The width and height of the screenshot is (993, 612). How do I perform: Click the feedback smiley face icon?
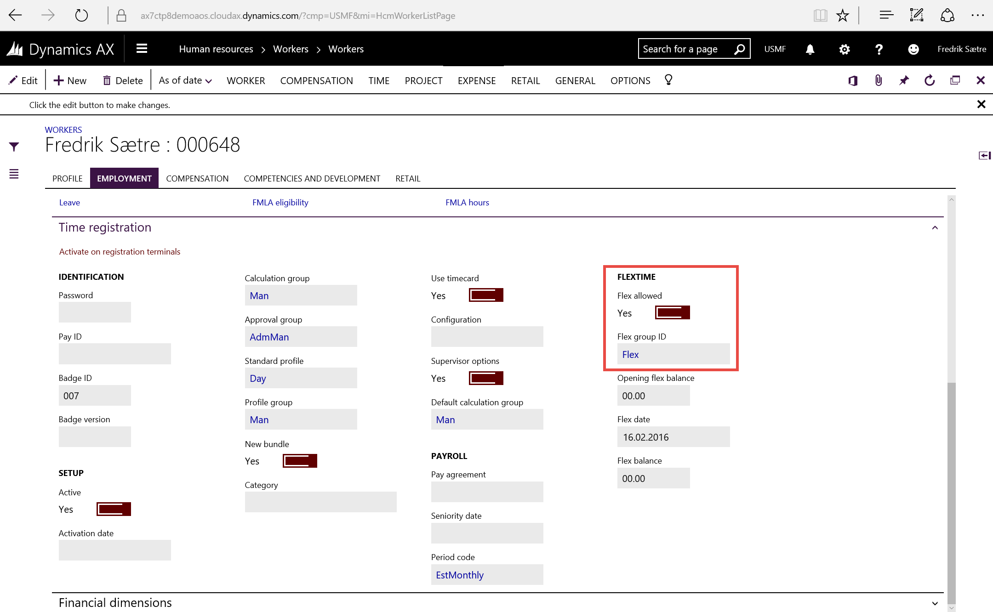tap(913, 49)
